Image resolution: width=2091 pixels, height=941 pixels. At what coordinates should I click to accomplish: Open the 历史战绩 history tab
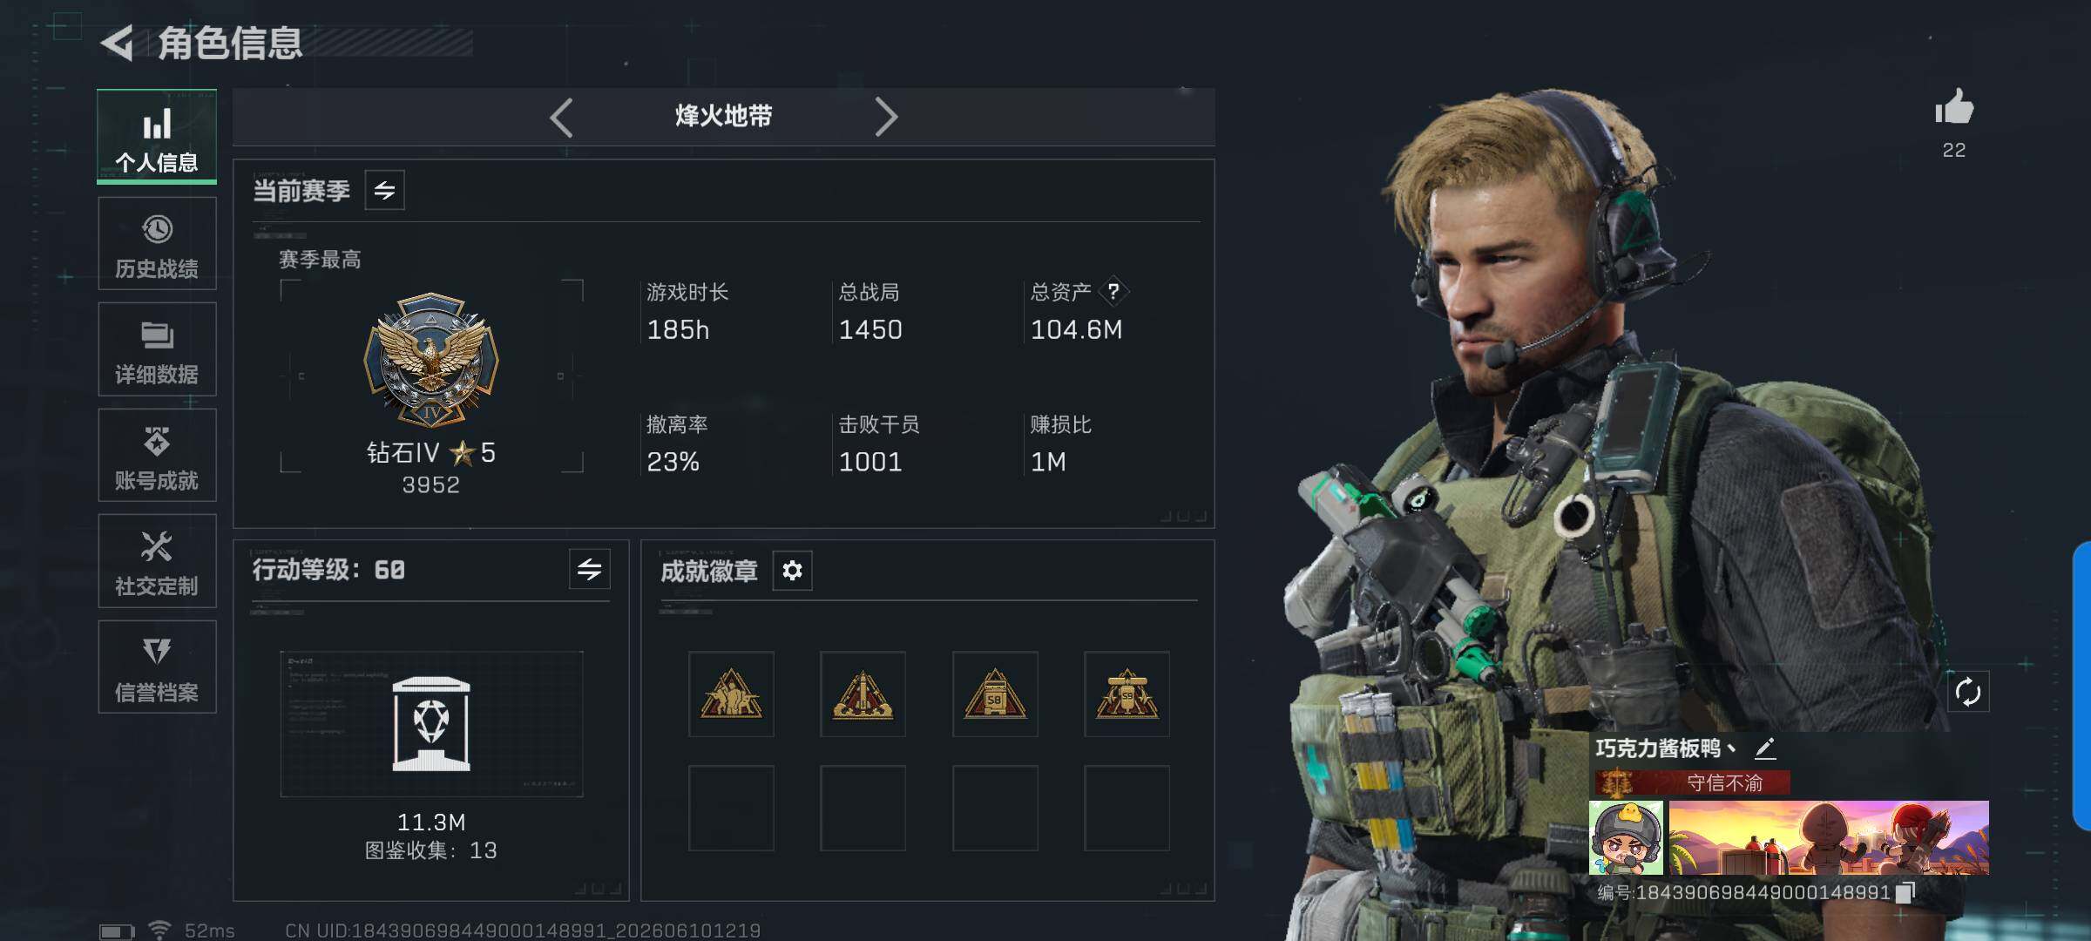(x=157, y=244)
